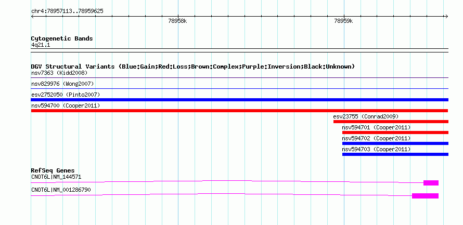Image resolution: width=463 pixels, height=225 pixels.
Task: Click the 78959k ruler tick label
Action: tap(343, 21)
